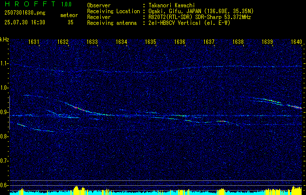Click the 1633 time marker
This screenshot has height=195, width=306.
pos(92,41)
